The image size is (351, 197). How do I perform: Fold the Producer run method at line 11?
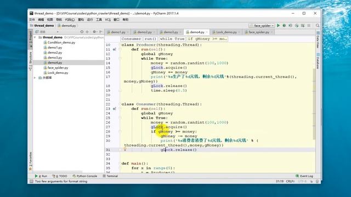(120, 49)
